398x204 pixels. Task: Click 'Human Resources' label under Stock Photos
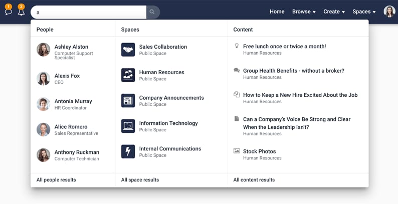(x=262, y=158)
